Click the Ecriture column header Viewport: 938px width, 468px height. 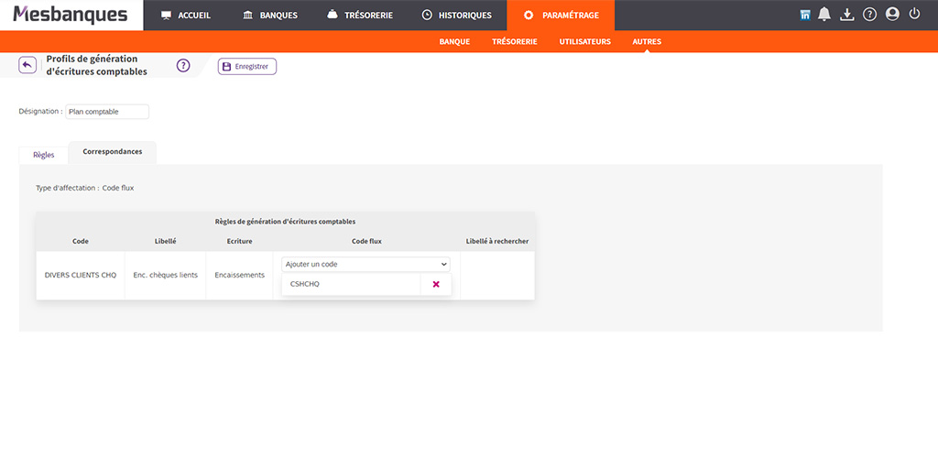click(239, 241)
